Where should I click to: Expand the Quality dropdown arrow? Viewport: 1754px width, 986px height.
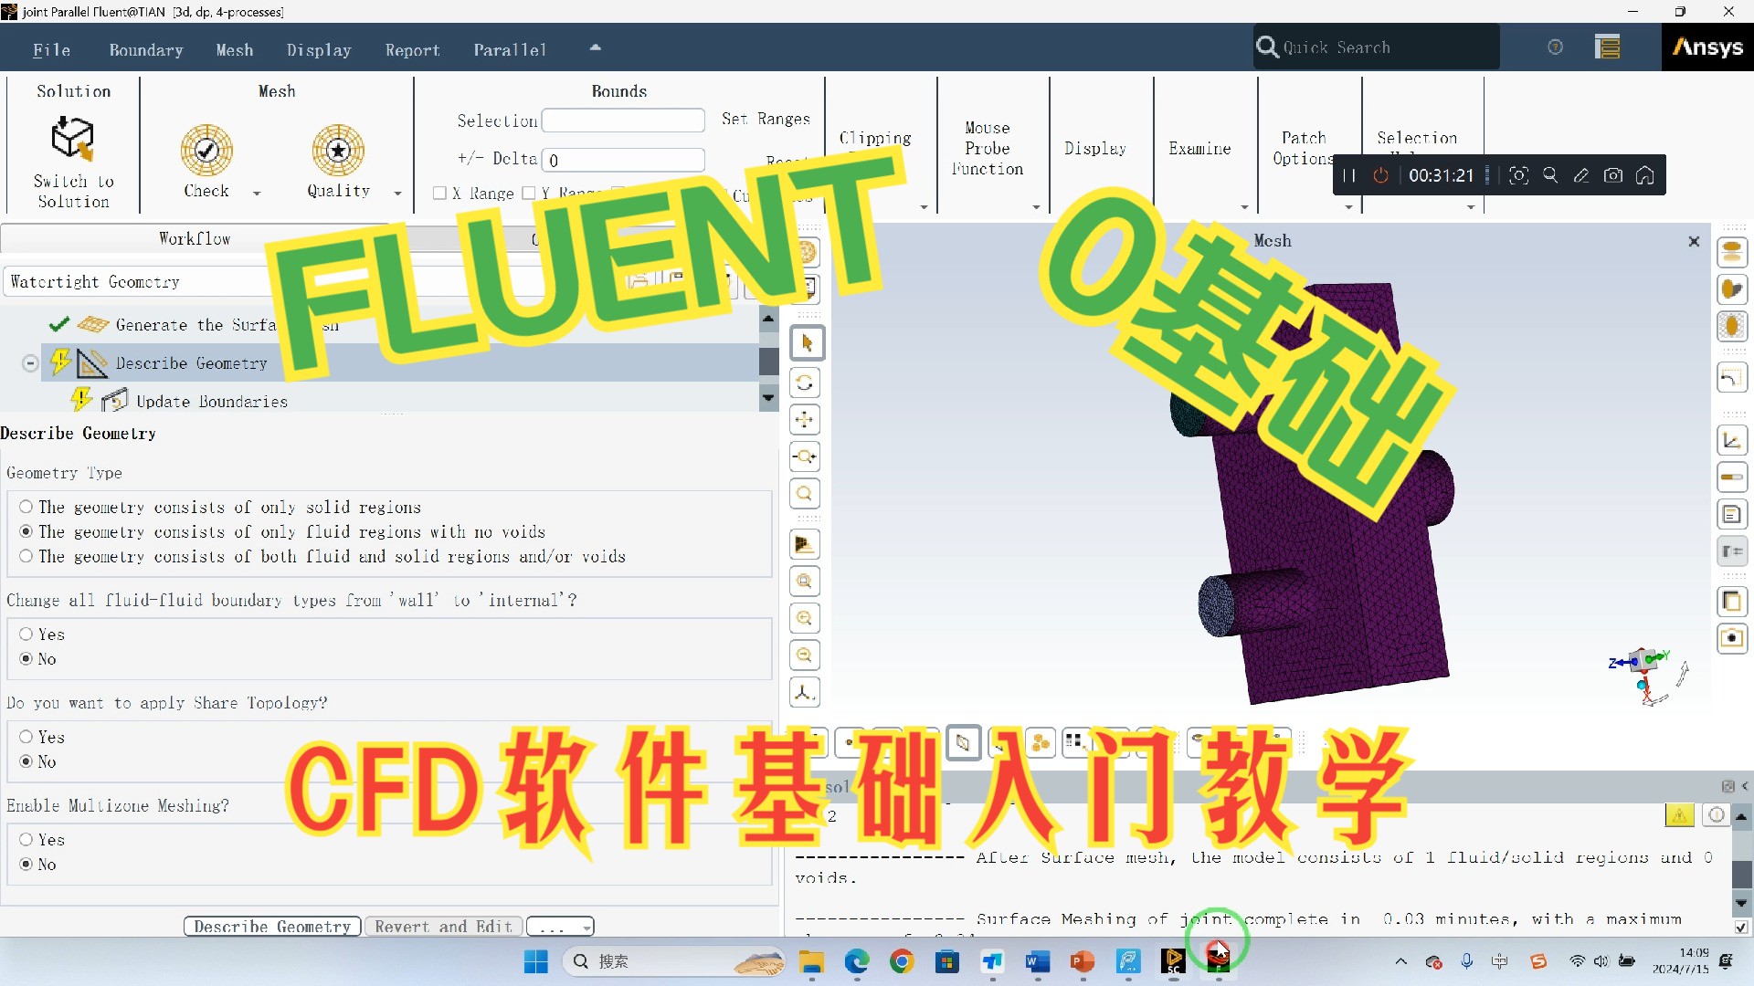click(x=396, y=193)
